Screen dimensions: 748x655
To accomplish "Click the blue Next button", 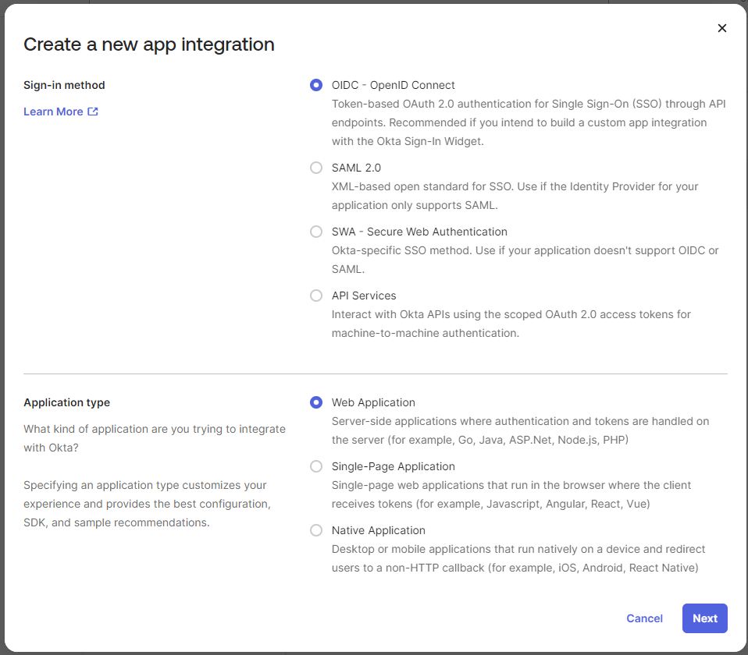I will click(x=704, y=618).
